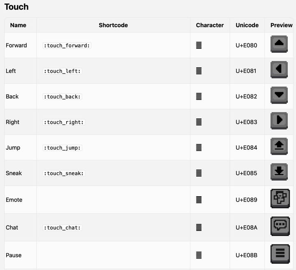Click the Preview column header
Screen dimensions: 296x270
click(281, 25)
